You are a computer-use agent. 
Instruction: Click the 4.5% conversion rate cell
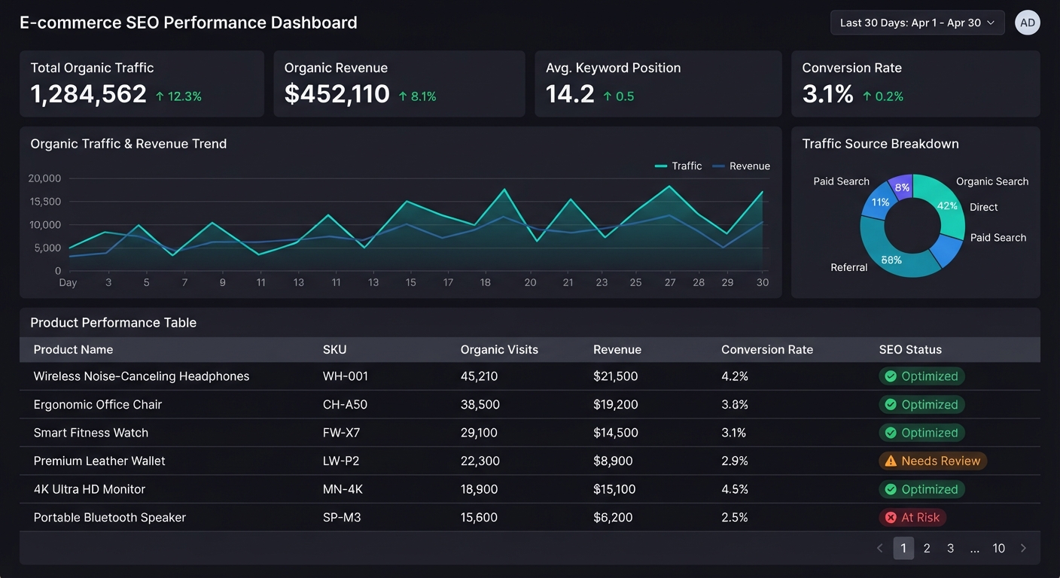[735, 489]
